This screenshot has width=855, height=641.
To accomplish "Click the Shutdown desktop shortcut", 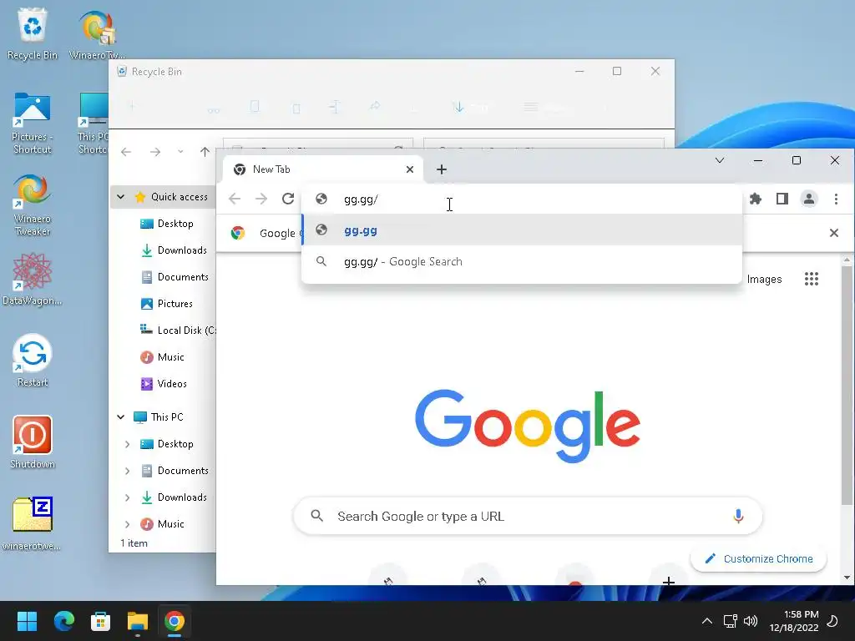I will click(33, 442).
